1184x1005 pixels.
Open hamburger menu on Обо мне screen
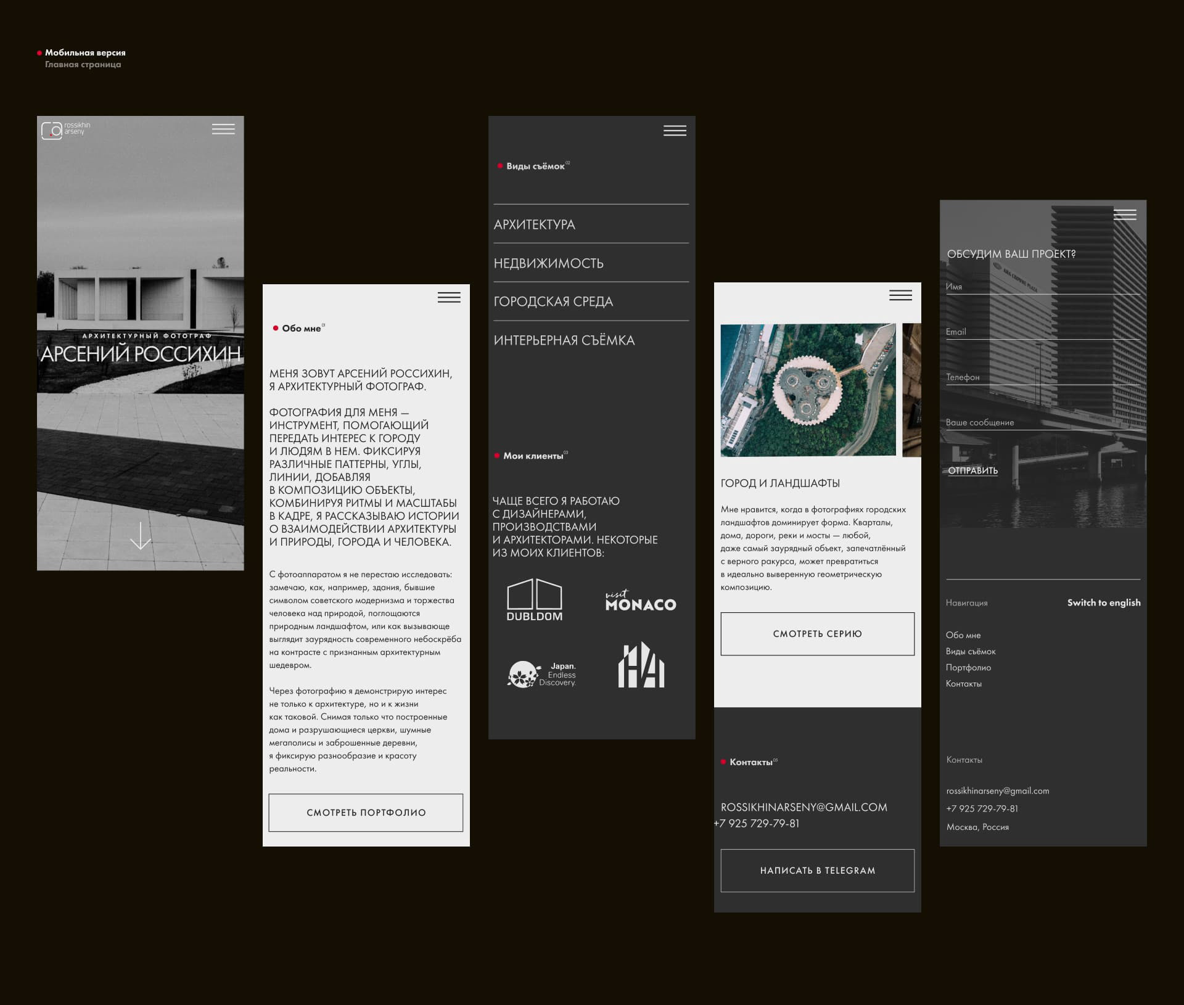449,297
